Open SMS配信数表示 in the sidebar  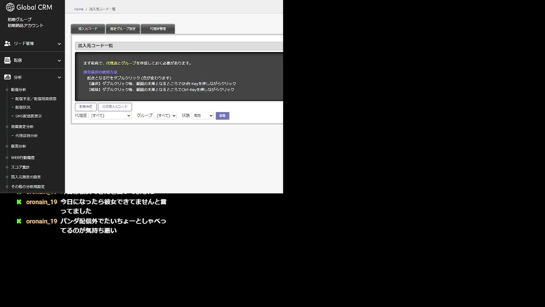click(29, 116)
